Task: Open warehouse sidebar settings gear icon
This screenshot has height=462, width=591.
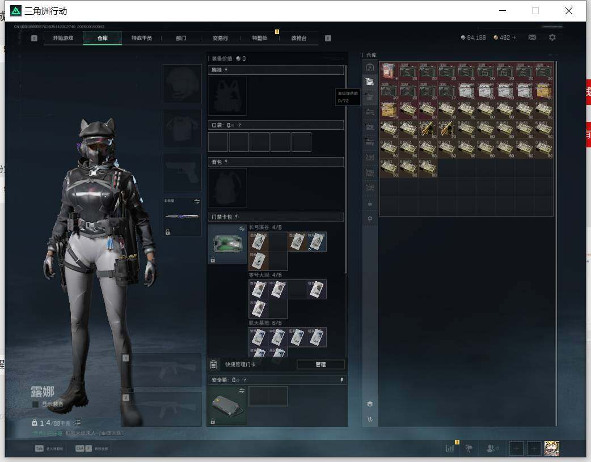Action: point(370,219)
